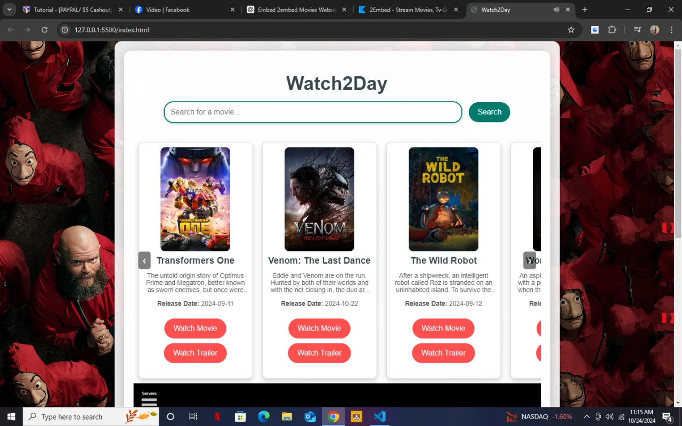Image resolution: width=682 pixels, height=426 pixels.
Task: Click The Wild Robot poster
Action: [x=443, y=199]
